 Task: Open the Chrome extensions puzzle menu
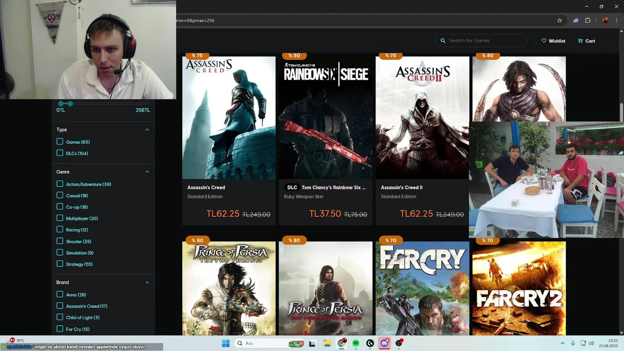587,20
